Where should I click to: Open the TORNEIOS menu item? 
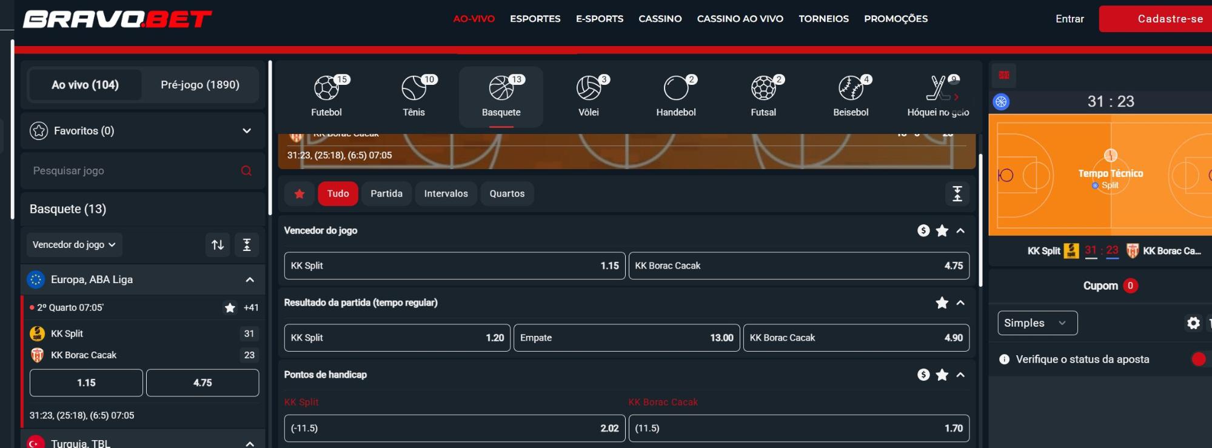(x=823, y=19)
